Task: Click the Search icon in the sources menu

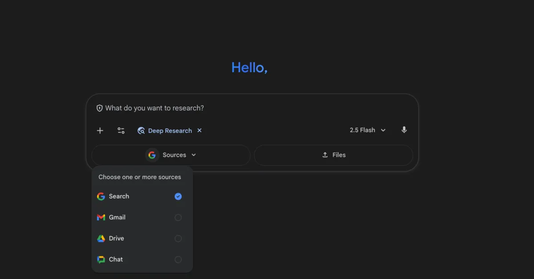Action: (x=101, y=196)
